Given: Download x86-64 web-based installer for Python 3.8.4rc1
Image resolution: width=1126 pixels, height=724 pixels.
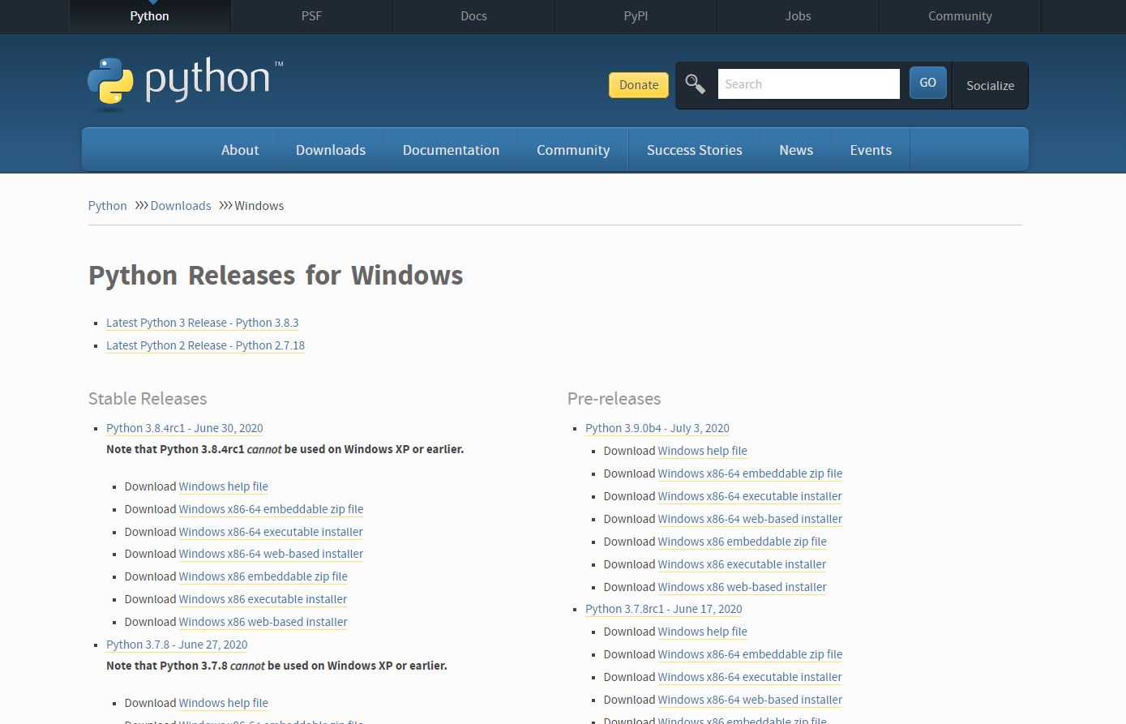Looking at the screenshot, I should tap(272, 554).
